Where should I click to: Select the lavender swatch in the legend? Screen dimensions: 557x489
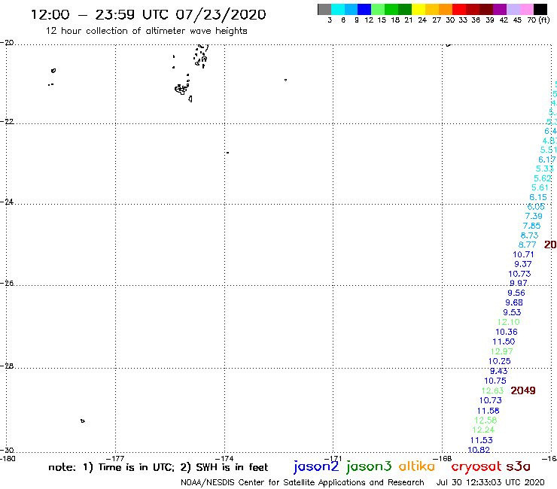513,9
